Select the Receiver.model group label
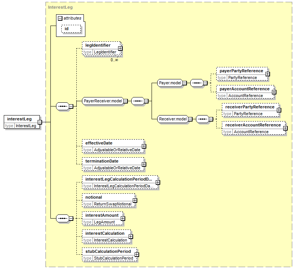 point(173,119)
